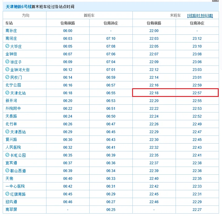The image size is (222, 216).
Task: Click 06:33 time in 天拖 row
Action: click(111, 178)
